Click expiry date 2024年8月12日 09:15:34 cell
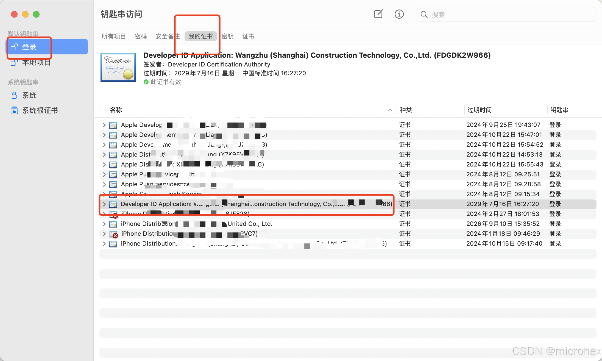 pos(503,194)
